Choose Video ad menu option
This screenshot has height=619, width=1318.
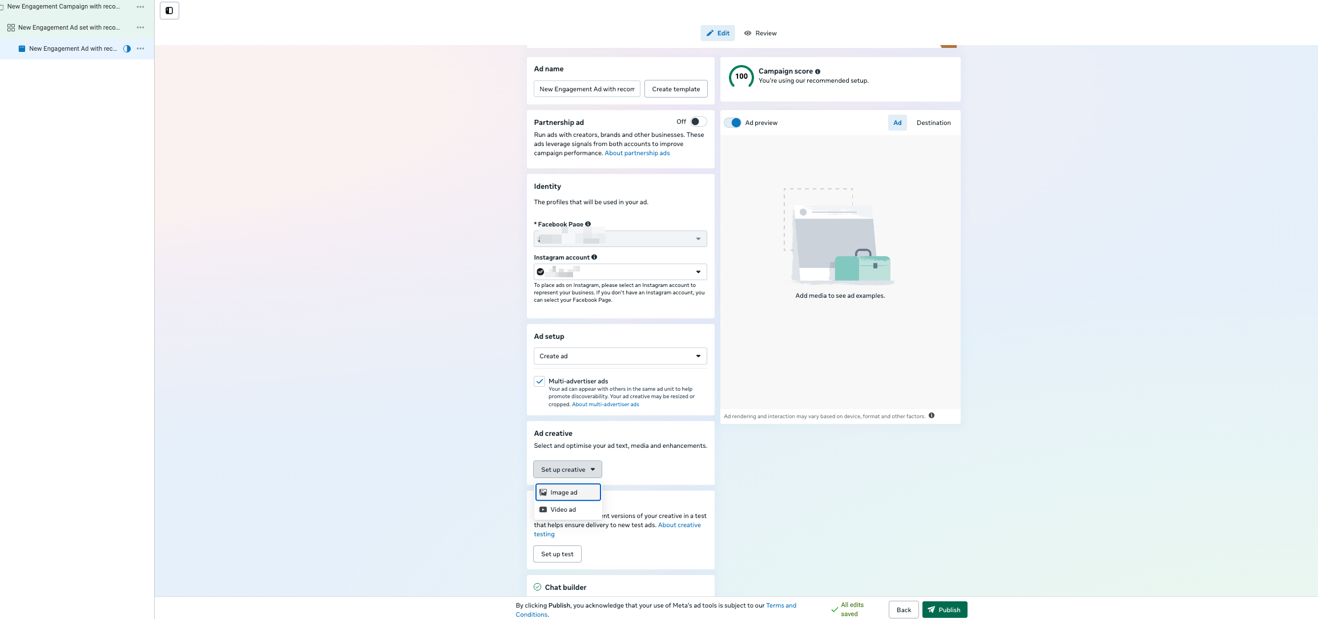(x=563, y=509)
